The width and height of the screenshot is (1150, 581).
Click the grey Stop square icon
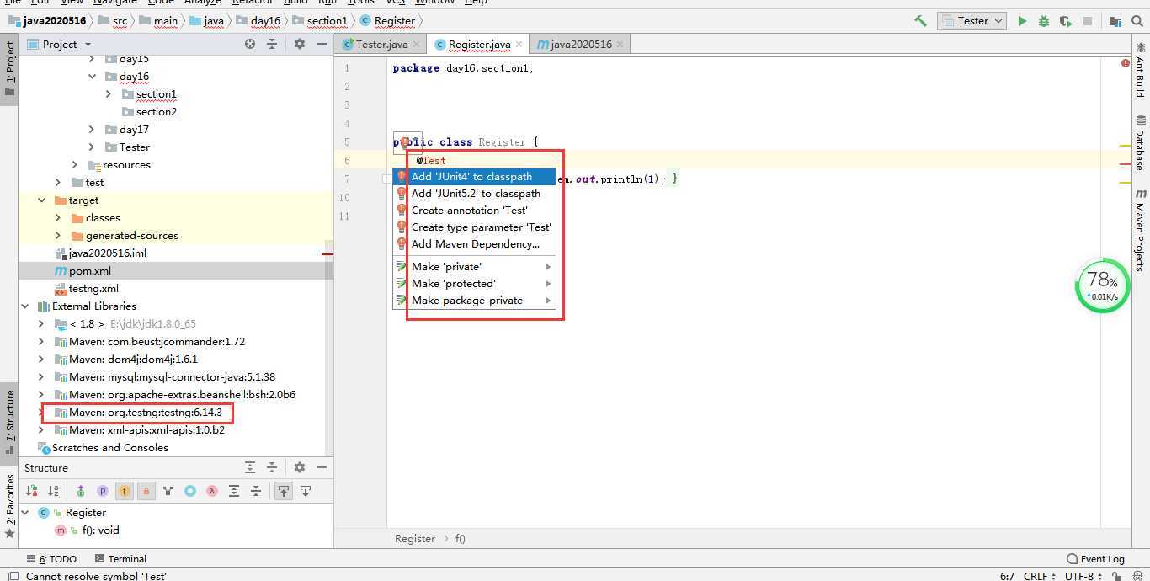pyautogui.click(x=1088, y=21)
